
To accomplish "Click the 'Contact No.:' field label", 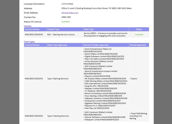I will (x=30, y=17).
